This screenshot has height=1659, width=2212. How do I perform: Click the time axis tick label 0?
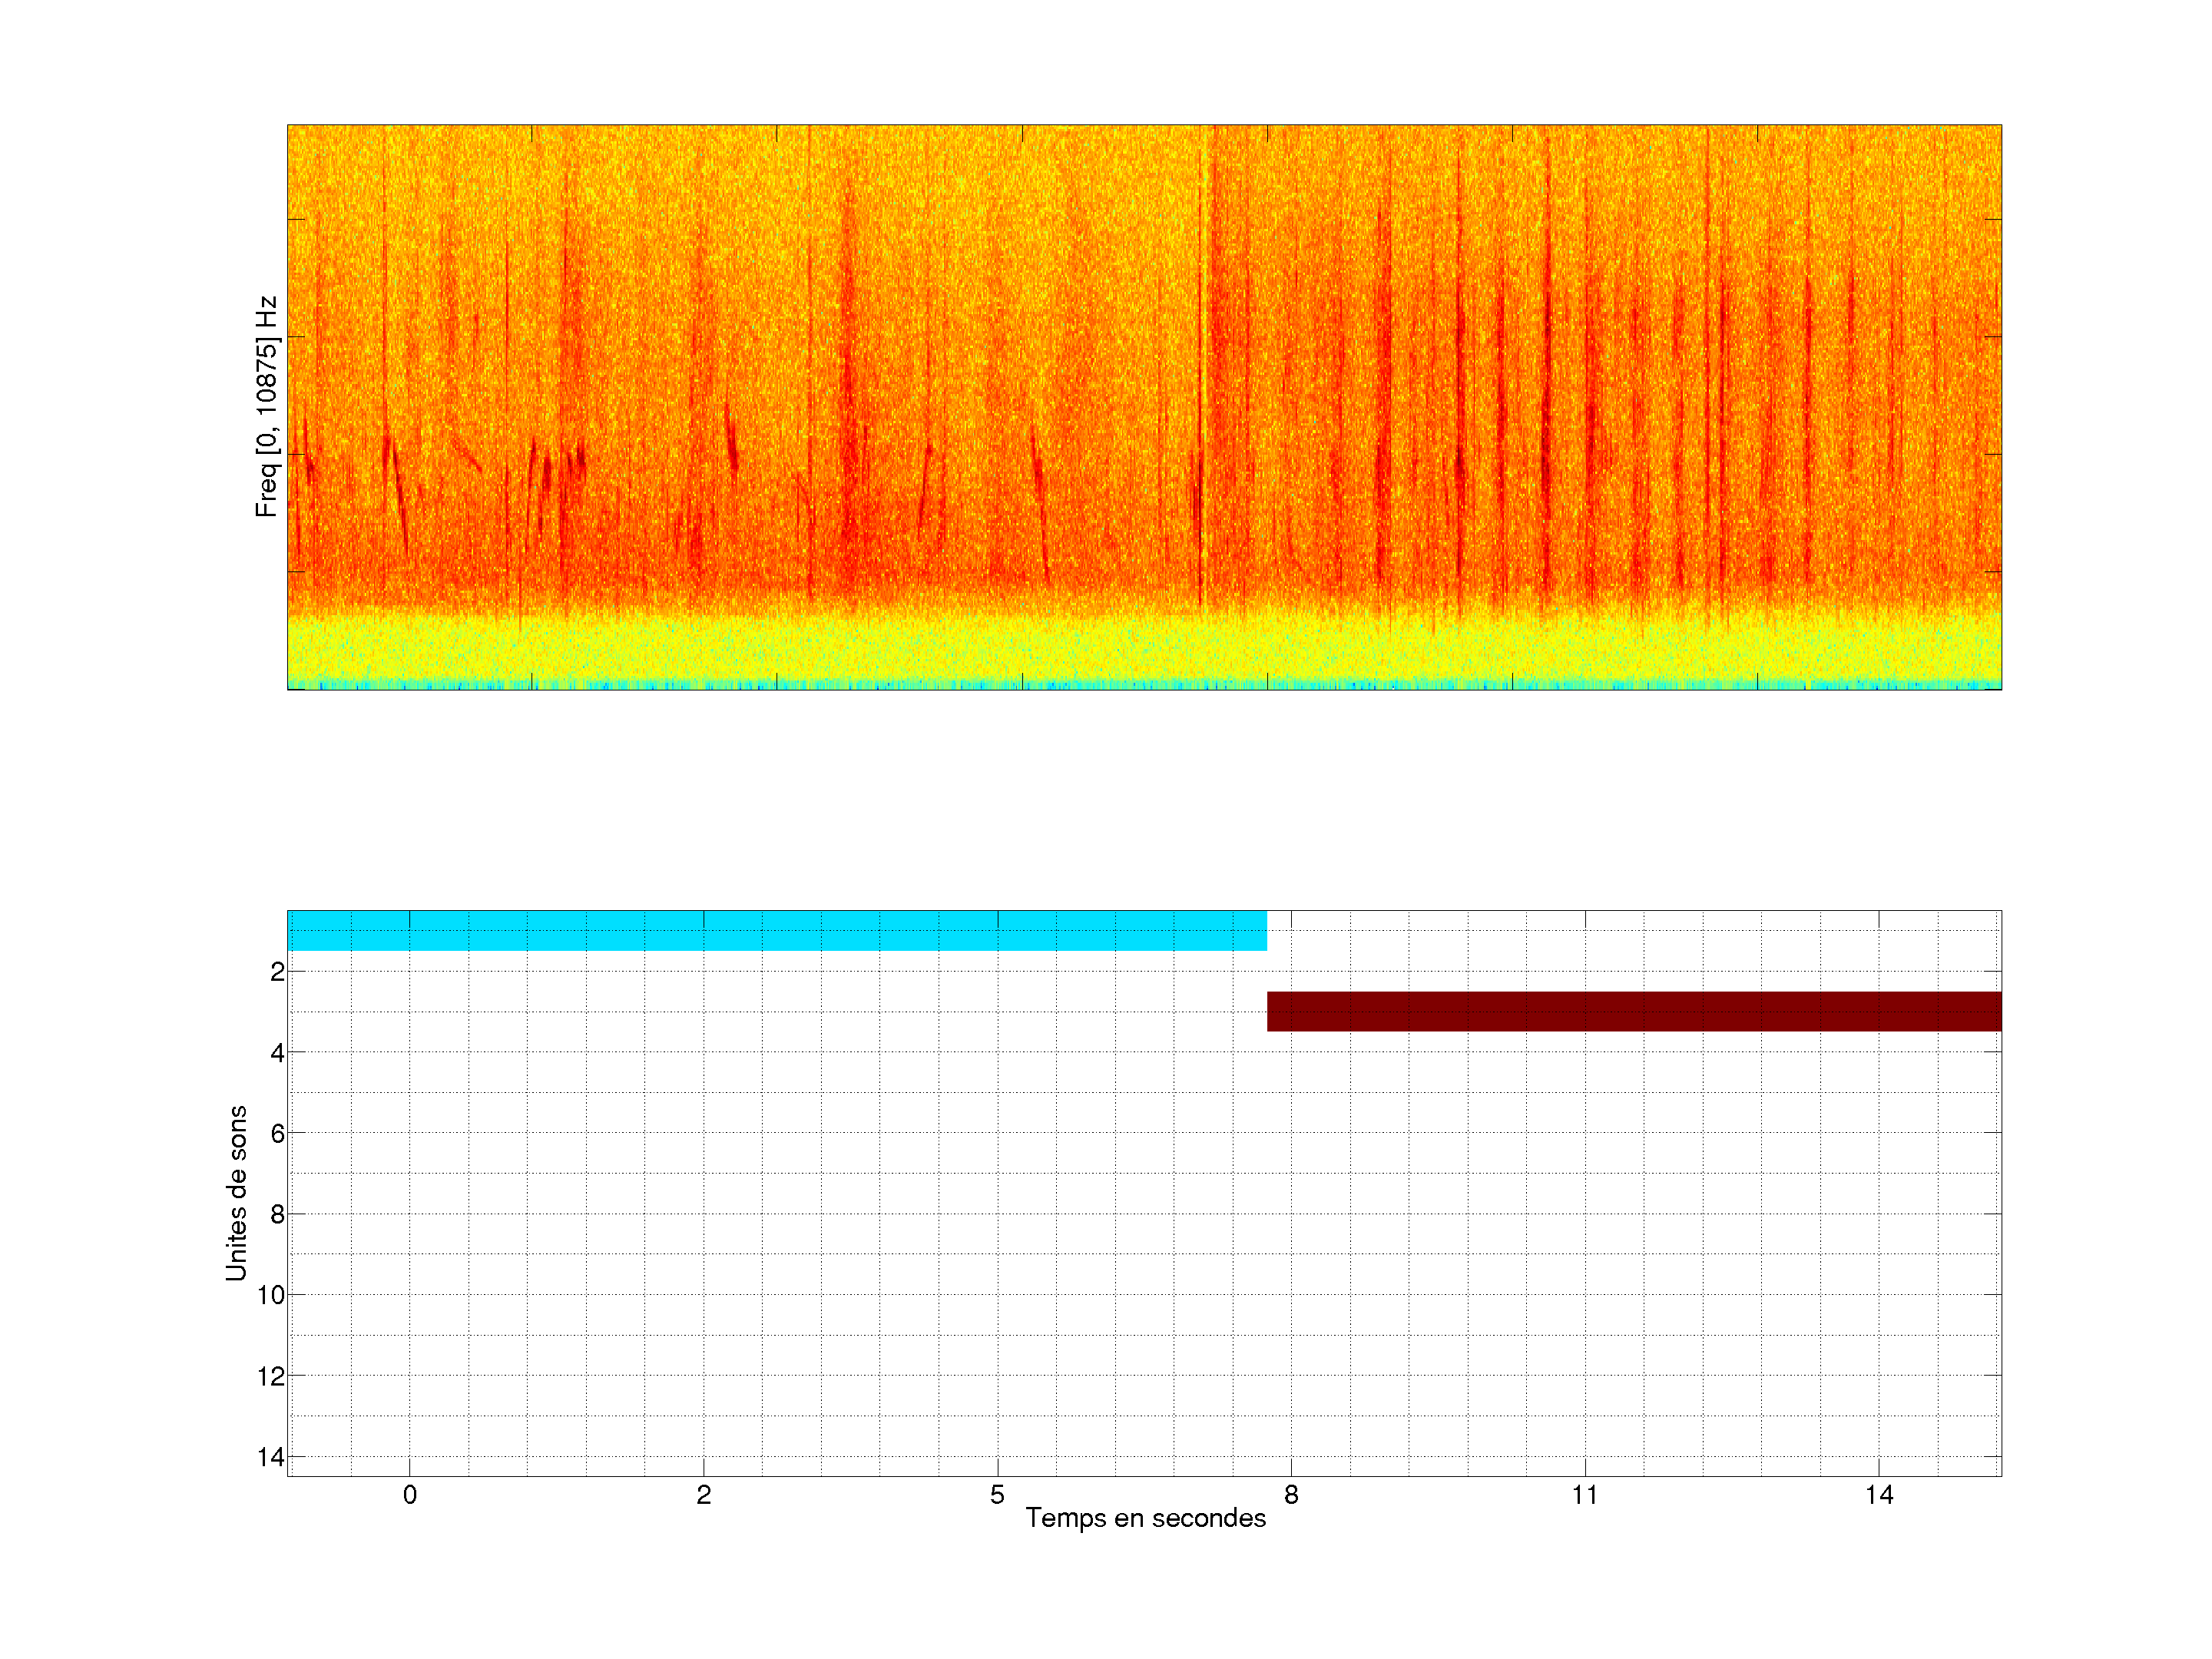pyautogui.click(x=410, y=1495)
